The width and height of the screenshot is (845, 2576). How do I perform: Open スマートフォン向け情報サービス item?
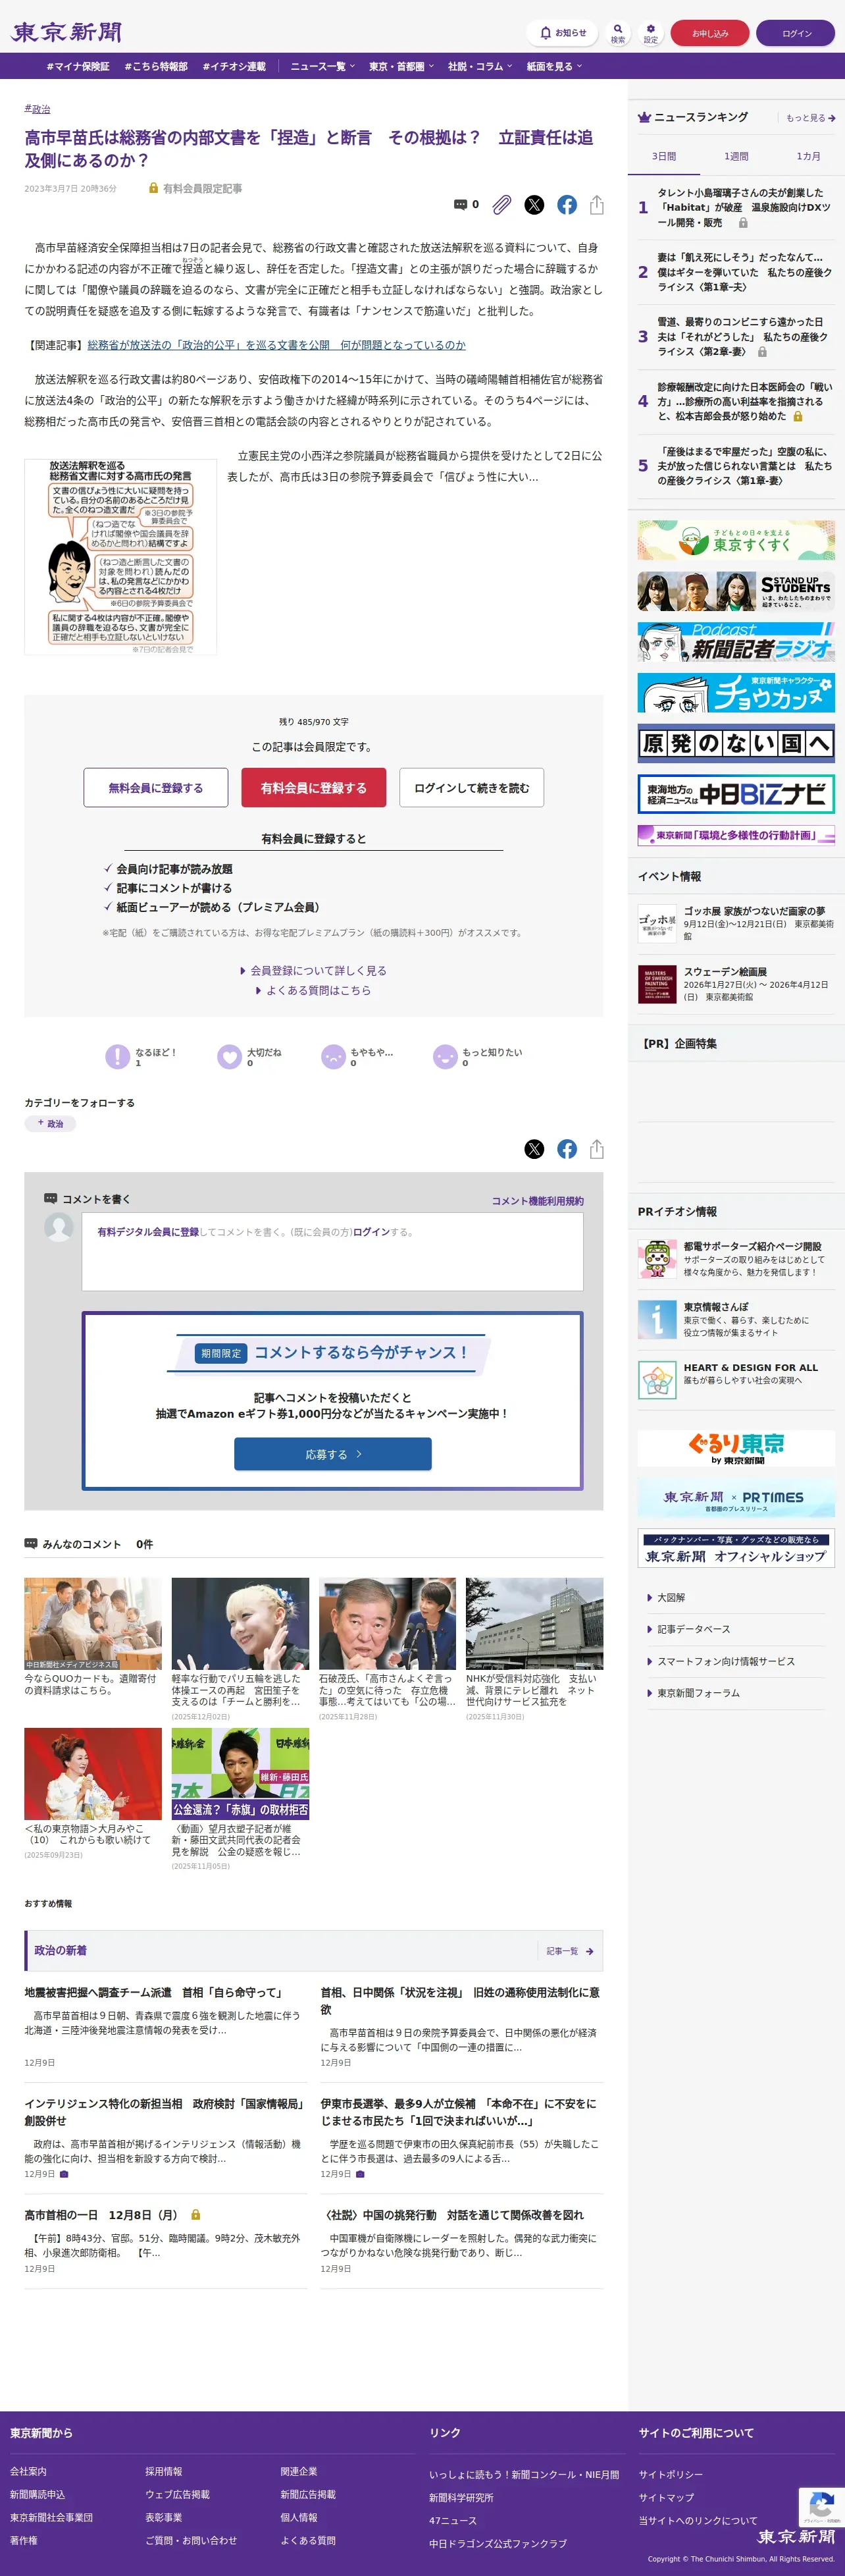tap(725, 1661)
